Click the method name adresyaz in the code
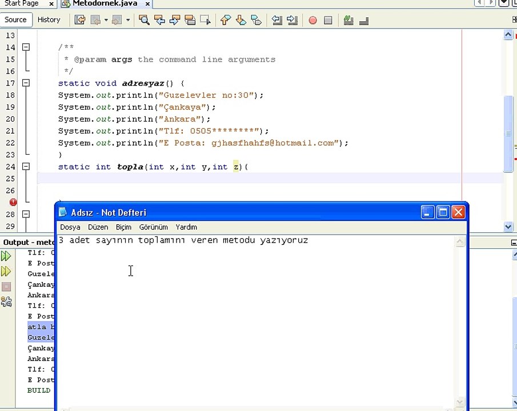Image resolution: width=517 pixels, height=411 pixels. click(x=143, y=83)
